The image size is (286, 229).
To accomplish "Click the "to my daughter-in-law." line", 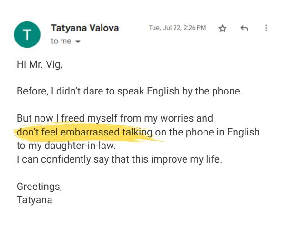I will pyautogui.click(x=66, y=146).
